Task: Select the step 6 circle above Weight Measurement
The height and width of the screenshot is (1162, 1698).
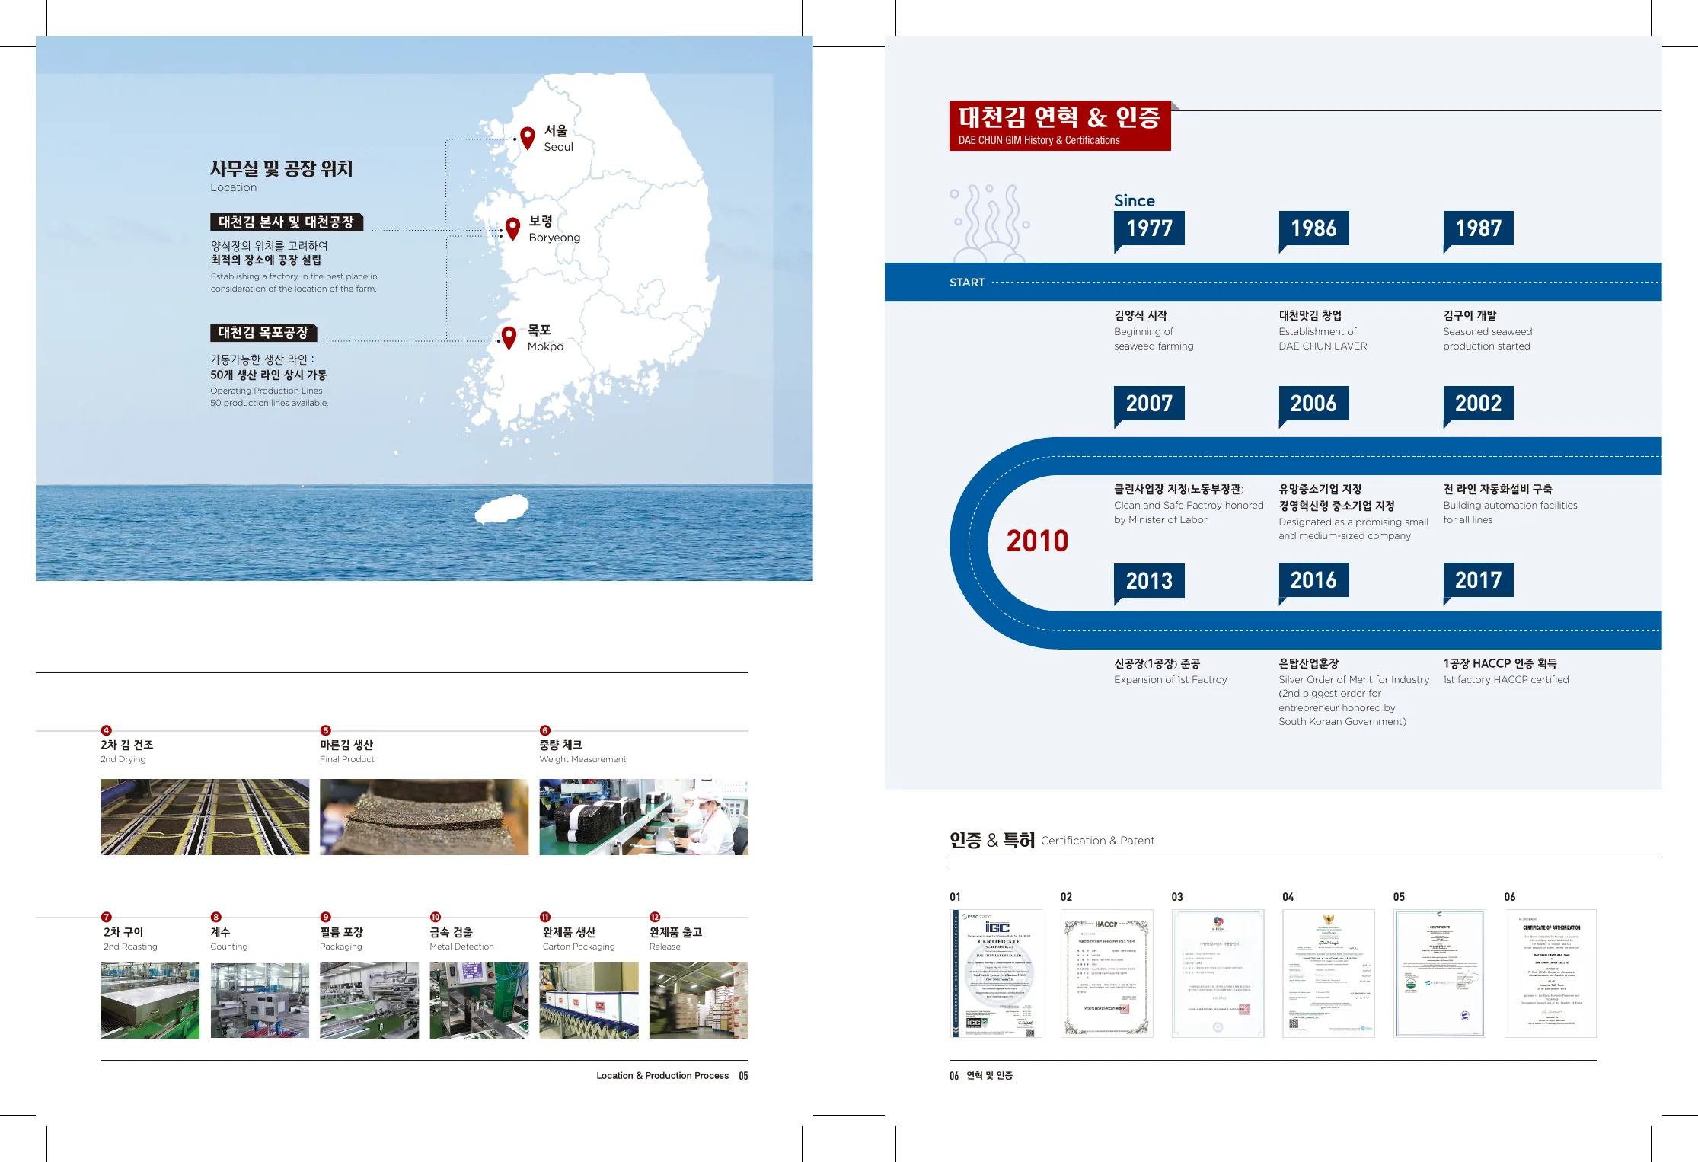Action: coord(545,730)
